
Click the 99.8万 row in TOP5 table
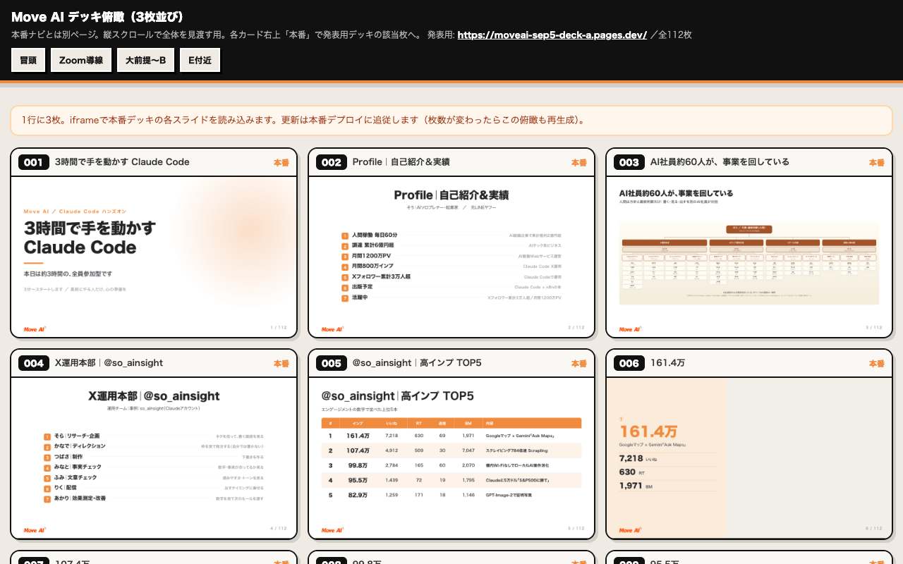(x=451, y=465)
